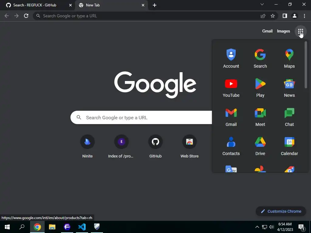Image resolution: width=311 pixels, height=233 pixels.
Task: Open File Explorer from taskbar
Action: point(52,227)
